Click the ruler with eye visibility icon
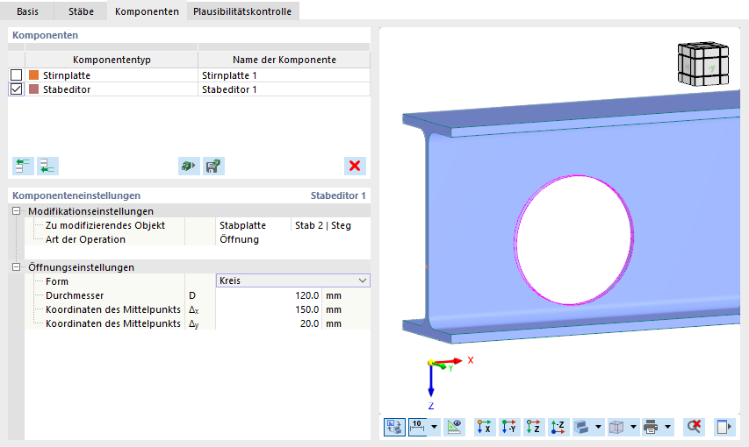Image resolution: width=749 pixels, height=447 pixels. 454,427
